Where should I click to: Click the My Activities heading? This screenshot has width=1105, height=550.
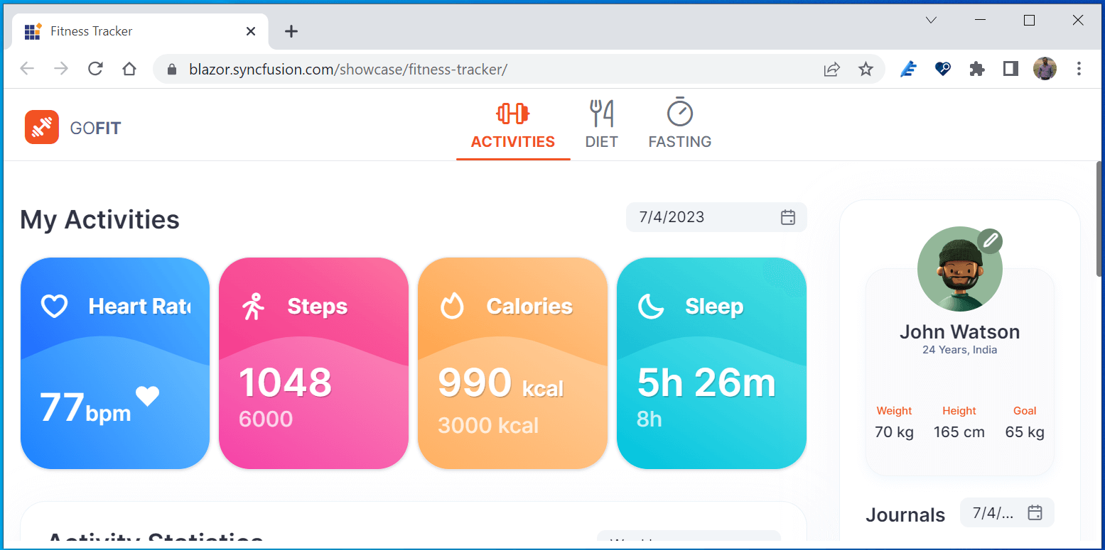(99, 219)
